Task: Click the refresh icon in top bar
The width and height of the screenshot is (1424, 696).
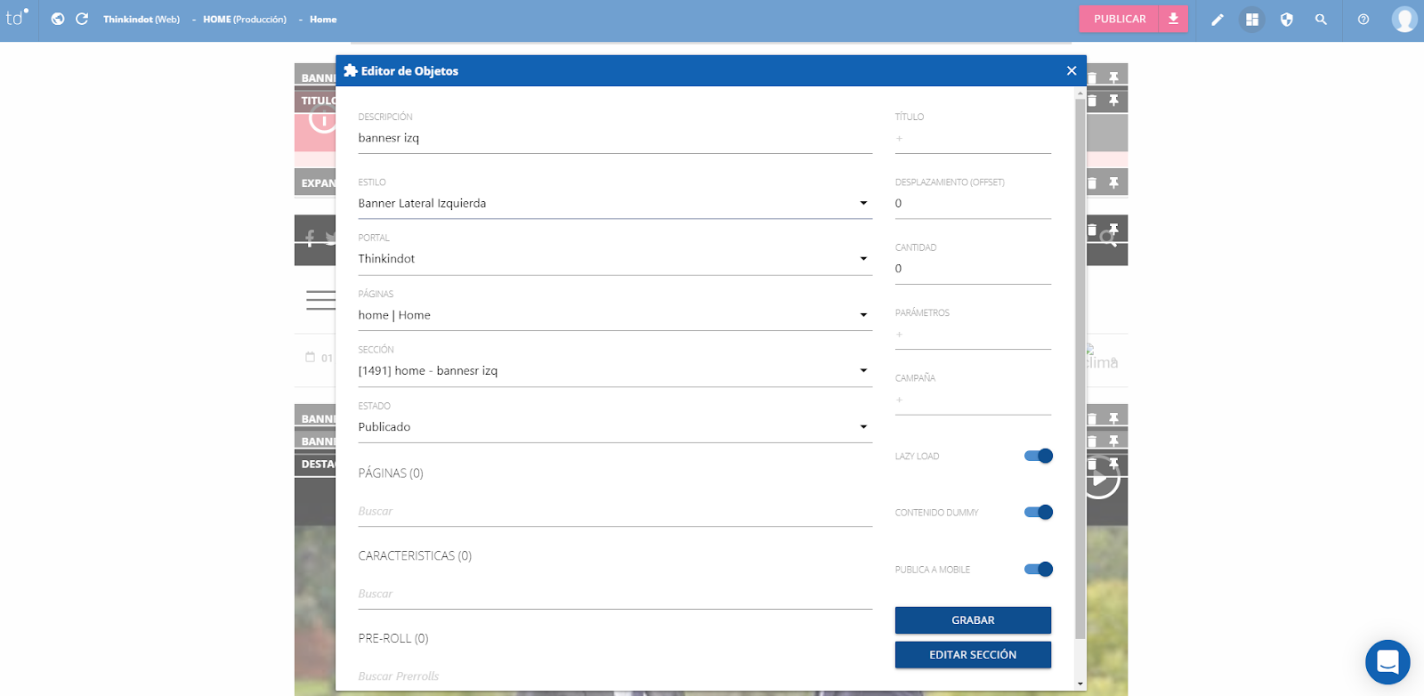Action: point(82,19)
